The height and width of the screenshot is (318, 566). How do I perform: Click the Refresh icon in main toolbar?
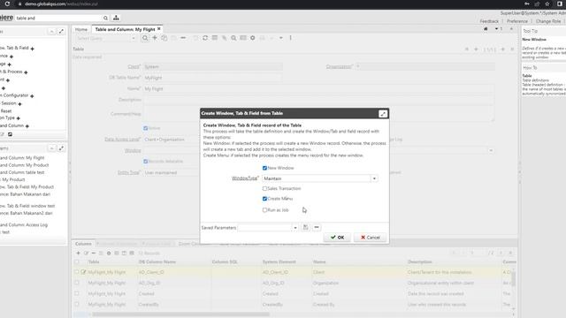coord(205,38)
